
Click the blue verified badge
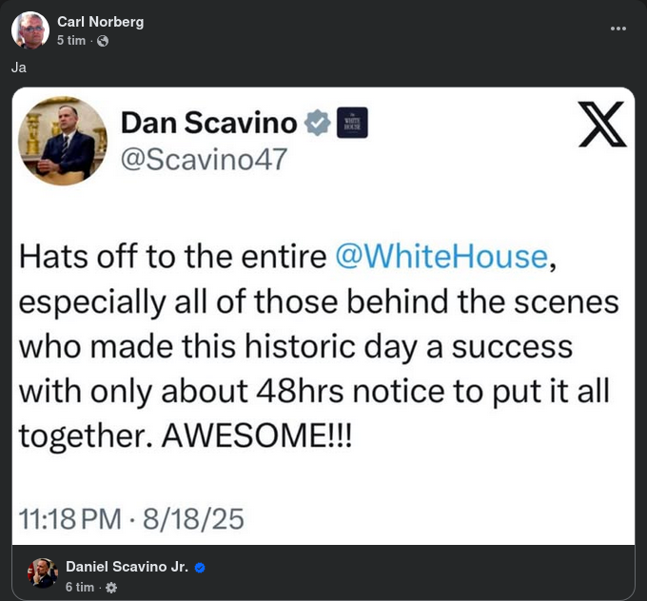pos(200,568)
